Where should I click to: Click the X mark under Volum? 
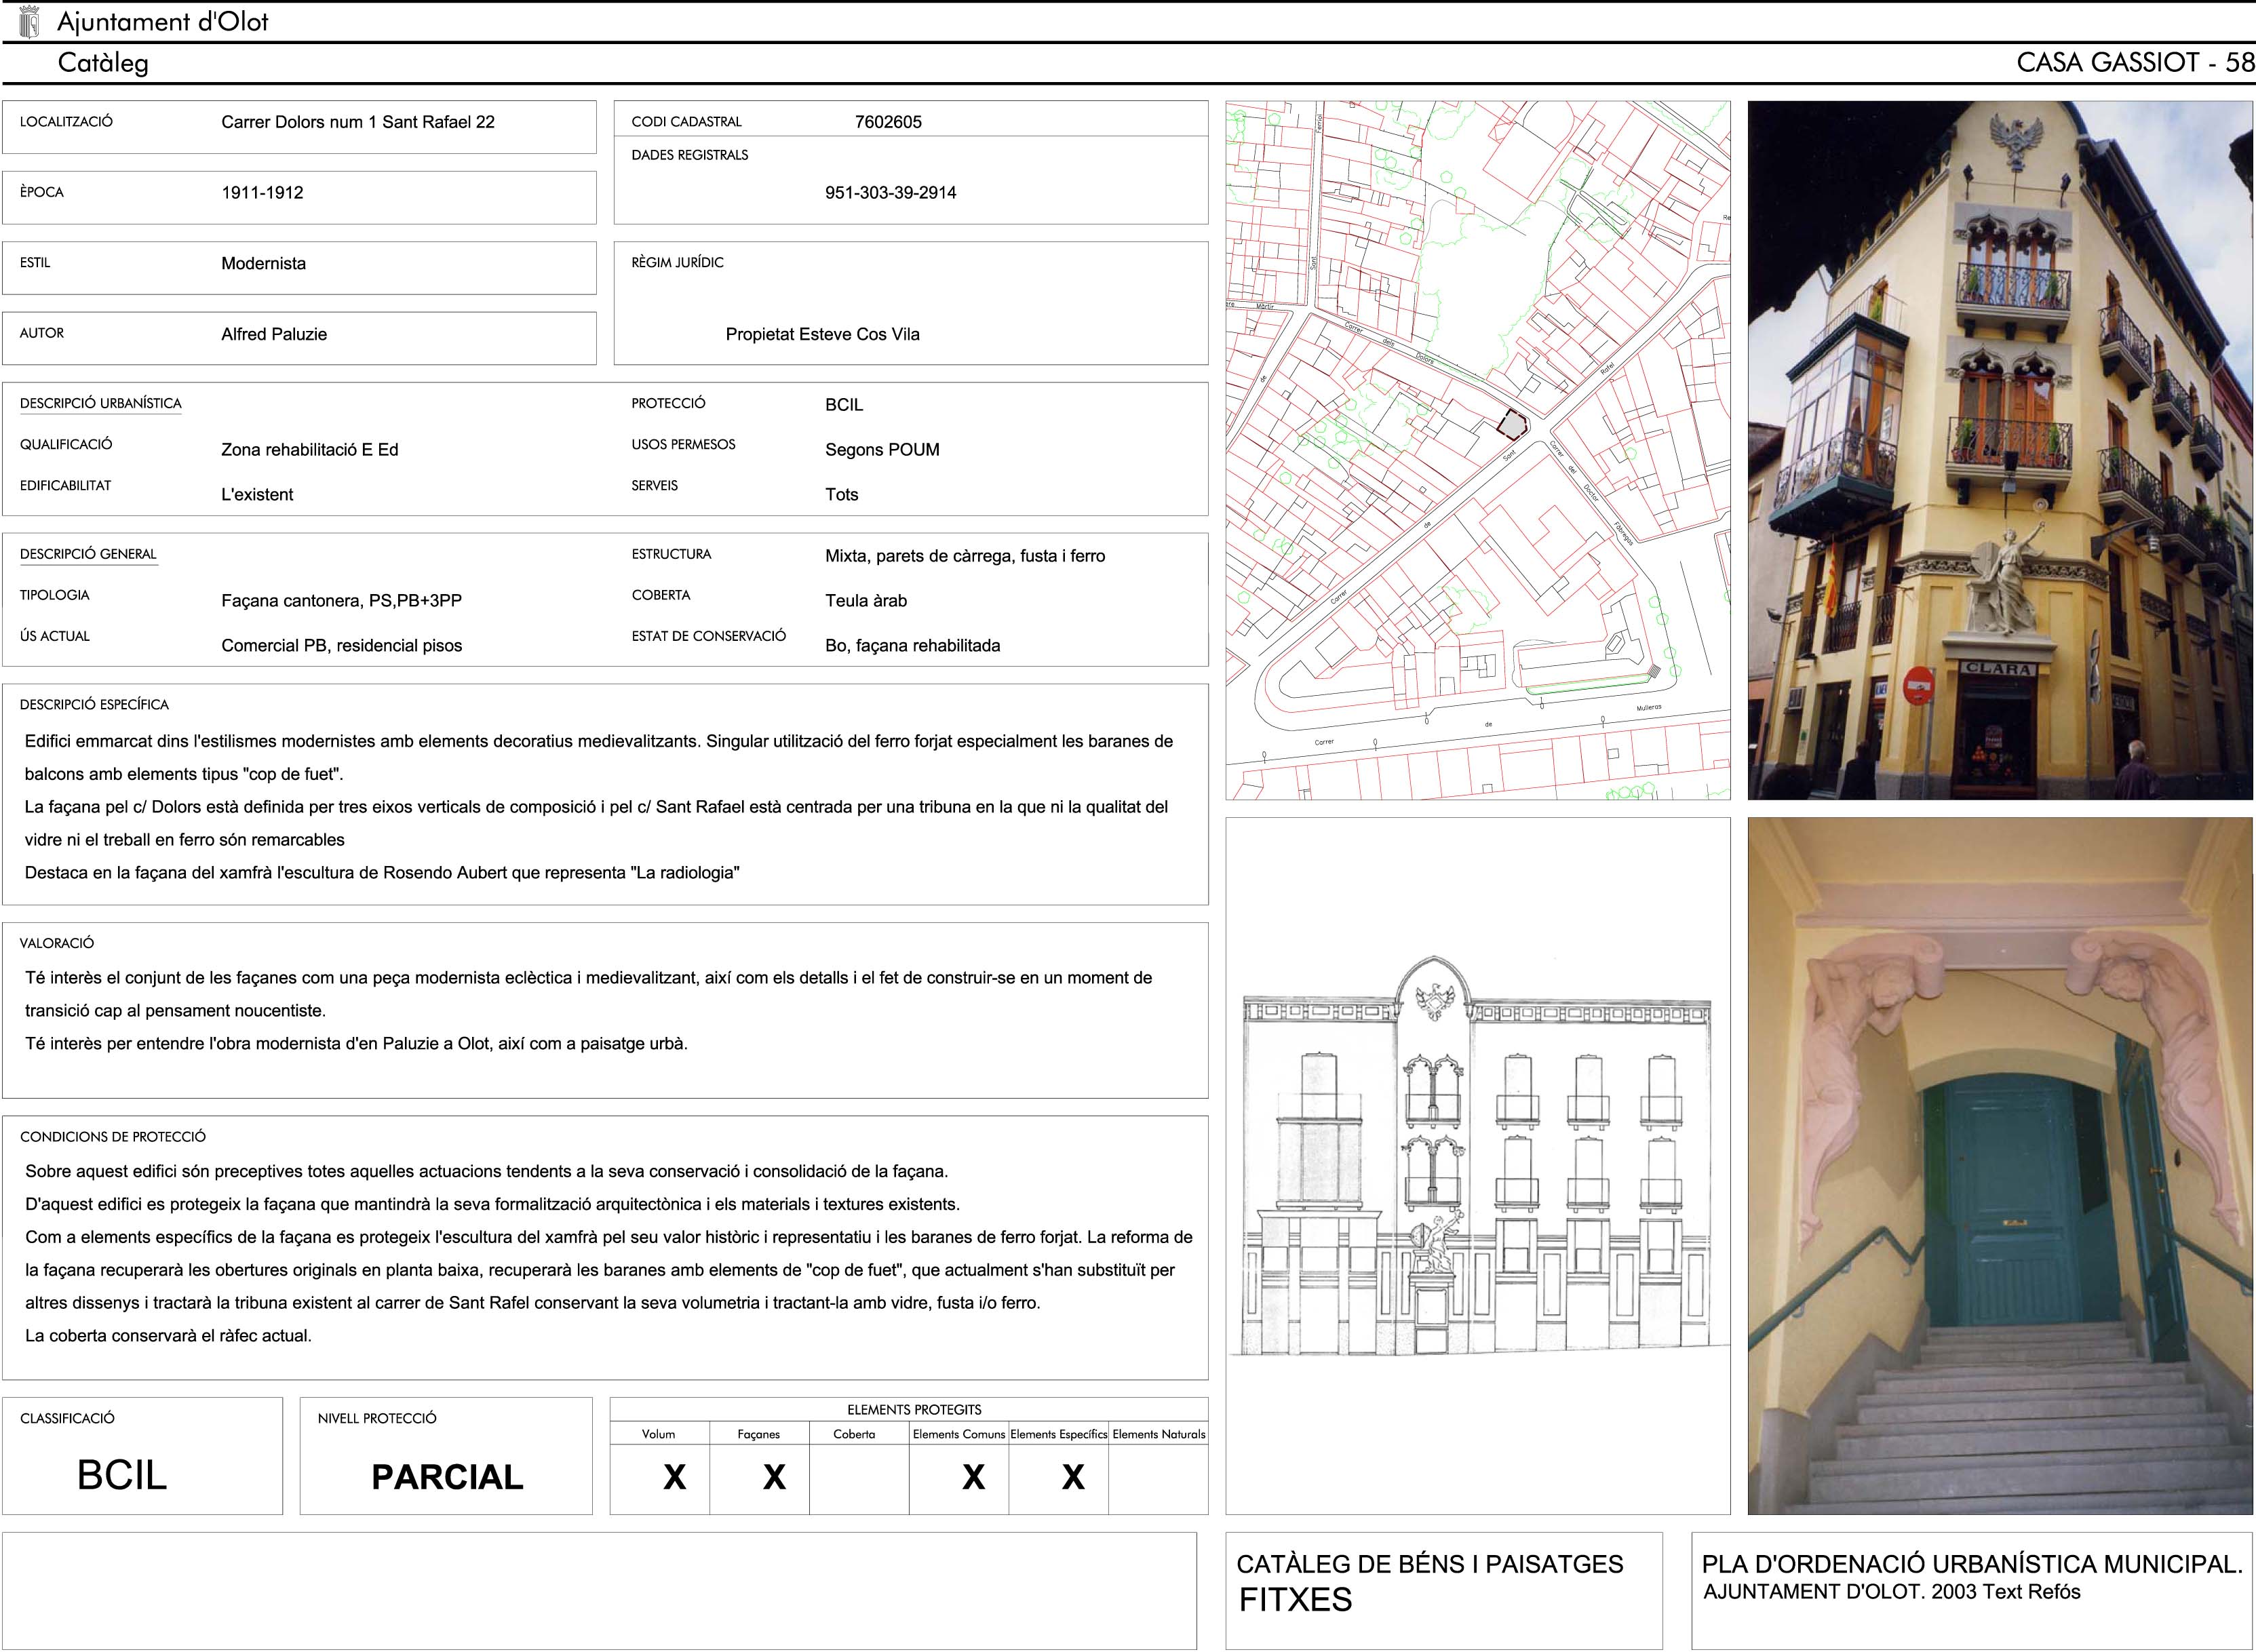coord(674,1477)
